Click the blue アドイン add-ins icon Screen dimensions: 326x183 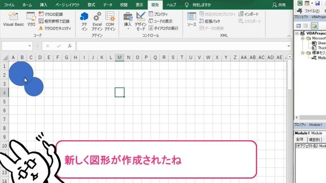pyautogui.click(x=84, y=21)
